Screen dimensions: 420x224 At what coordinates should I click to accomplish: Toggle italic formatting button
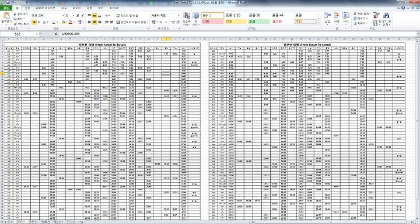tap(39, 23)
